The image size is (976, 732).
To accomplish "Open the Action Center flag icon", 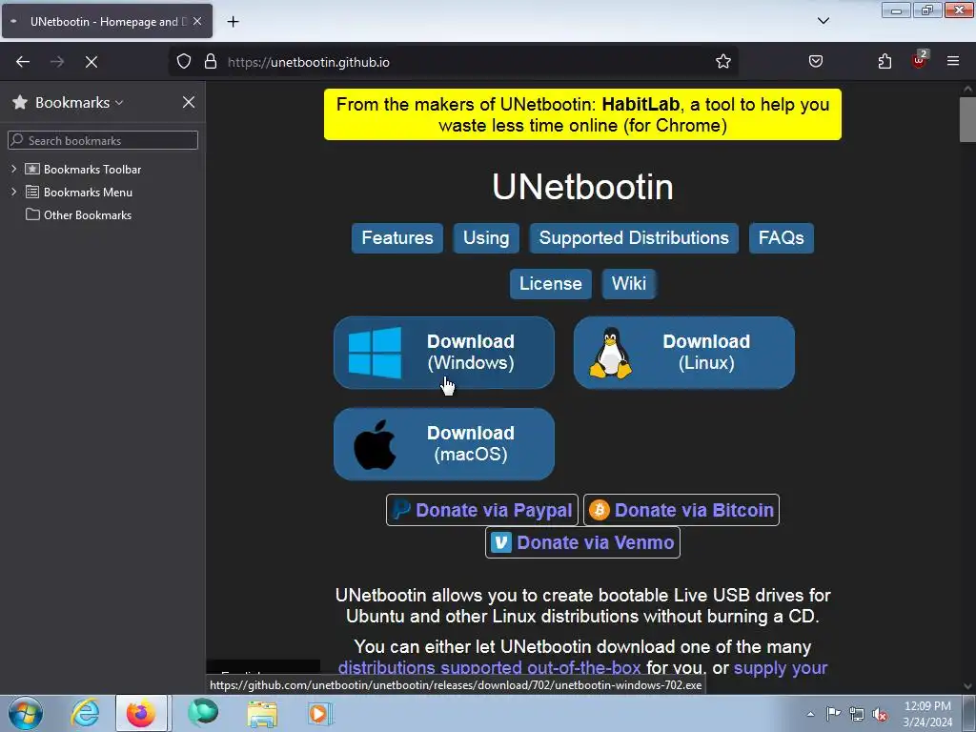I will point(833,713).
